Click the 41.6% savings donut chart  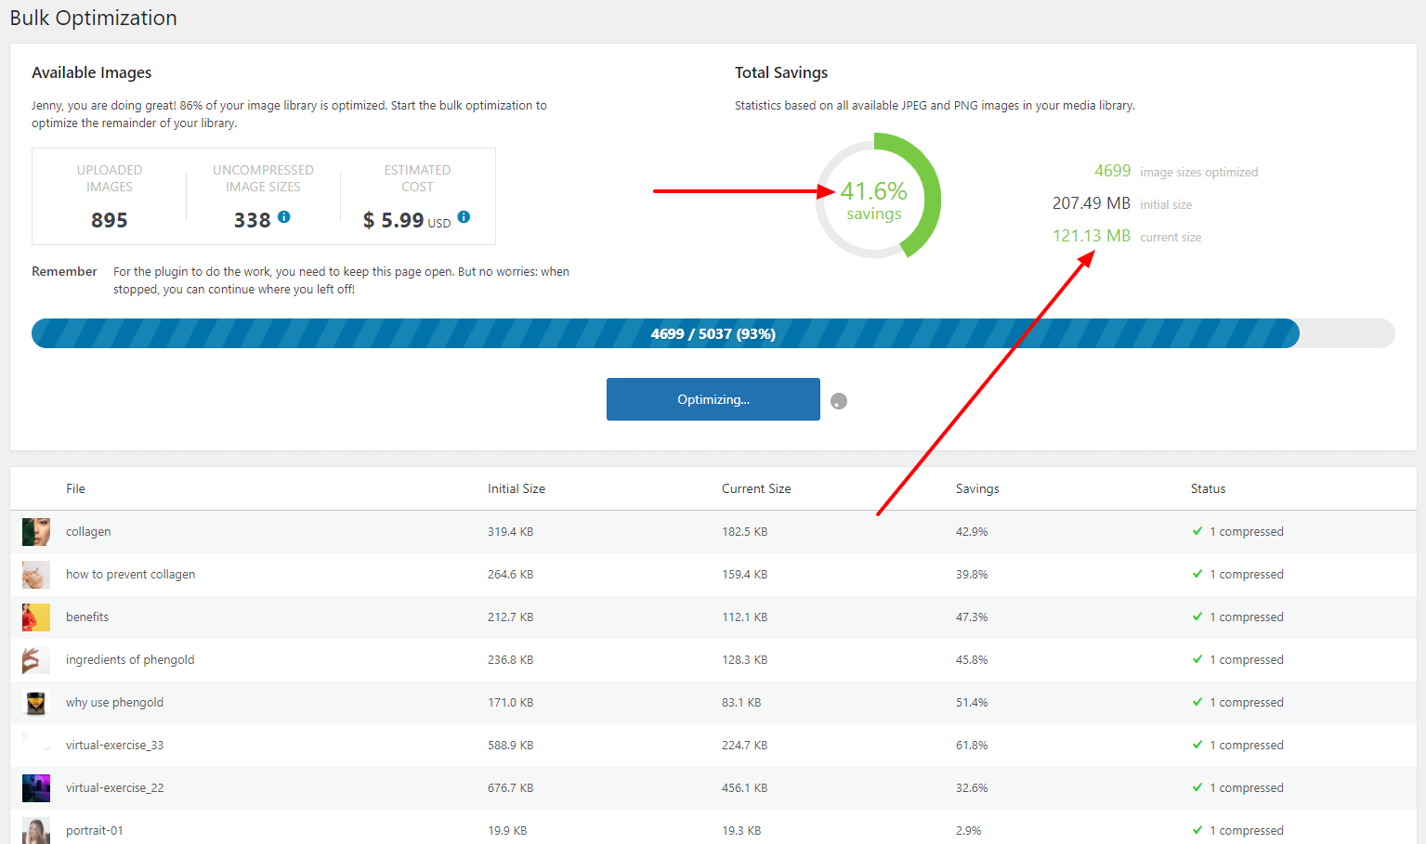click(x=878, y=196)
